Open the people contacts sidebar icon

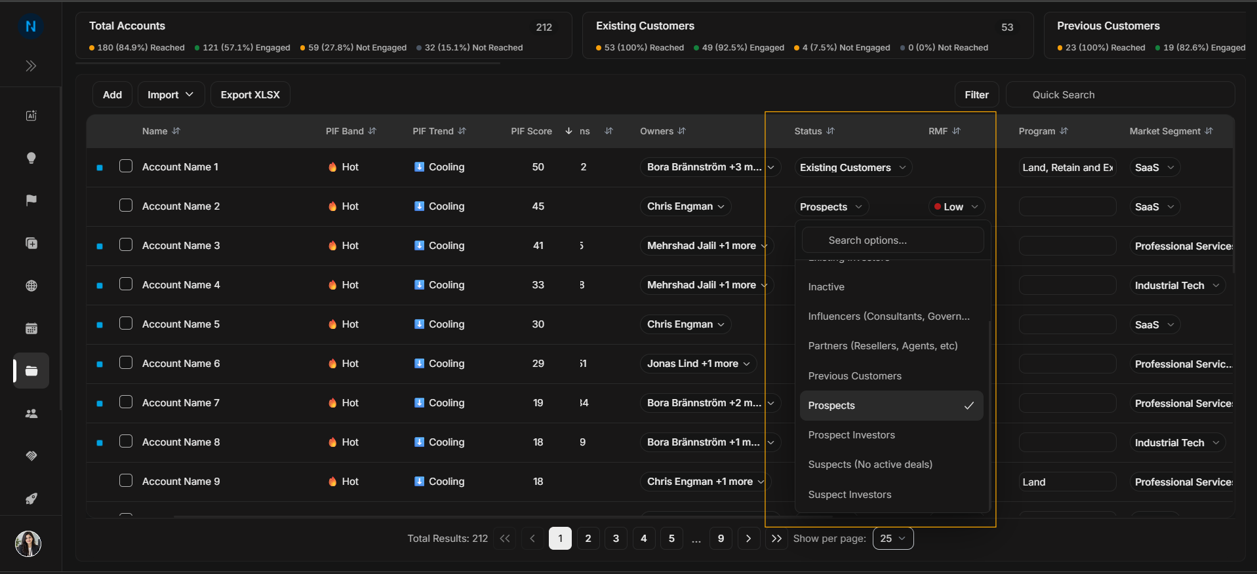pyautogui.click(x=31, y=413)
